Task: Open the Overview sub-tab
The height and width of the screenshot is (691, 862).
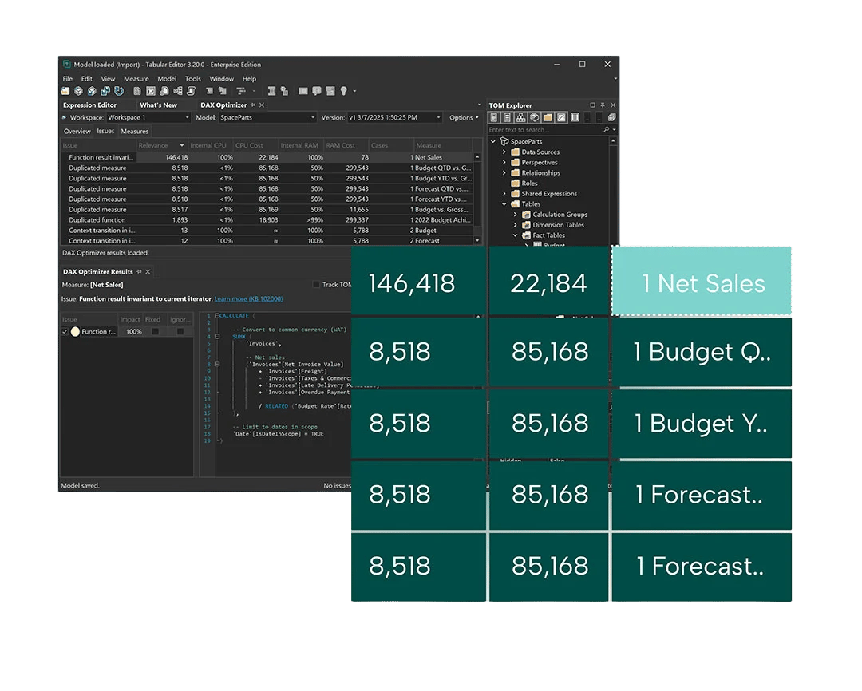Action: pyautogui.click(x=77, y=132)
